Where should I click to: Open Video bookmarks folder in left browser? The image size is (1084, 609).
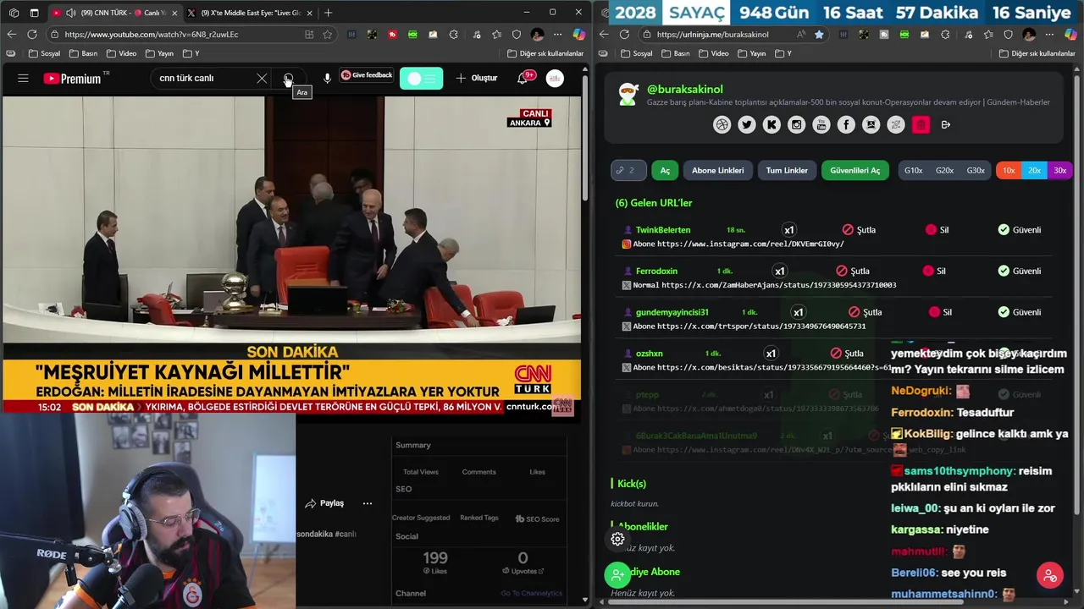(x=121, y=53)
